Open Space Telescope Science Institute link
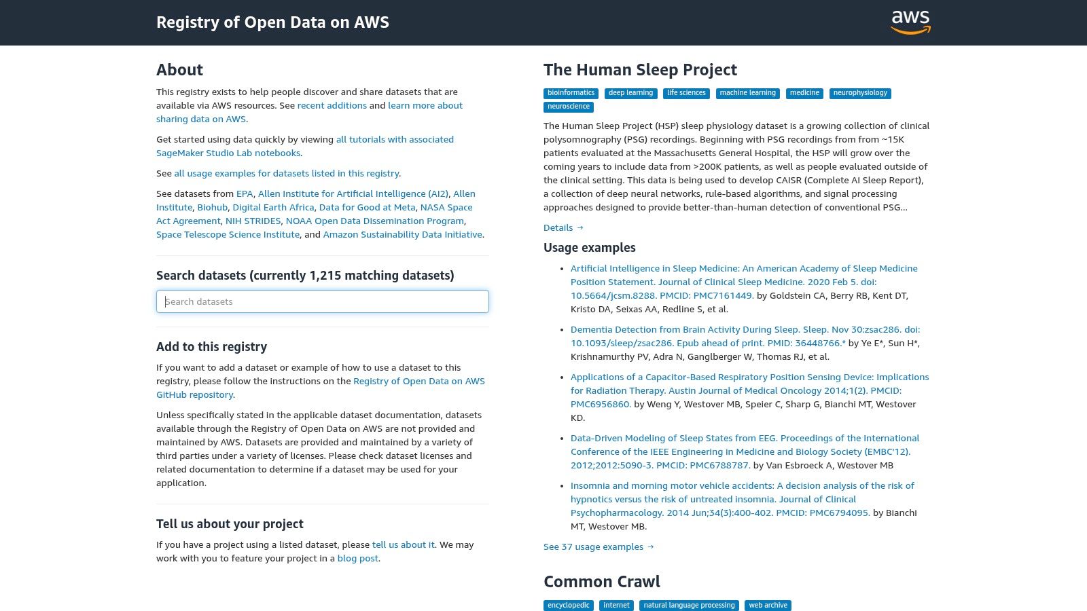This screenshot has height=611, width=1087. 228,234
